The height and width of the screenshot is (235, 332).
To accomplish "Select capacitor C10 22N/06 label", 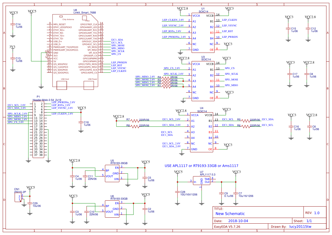I will point(94,213).
